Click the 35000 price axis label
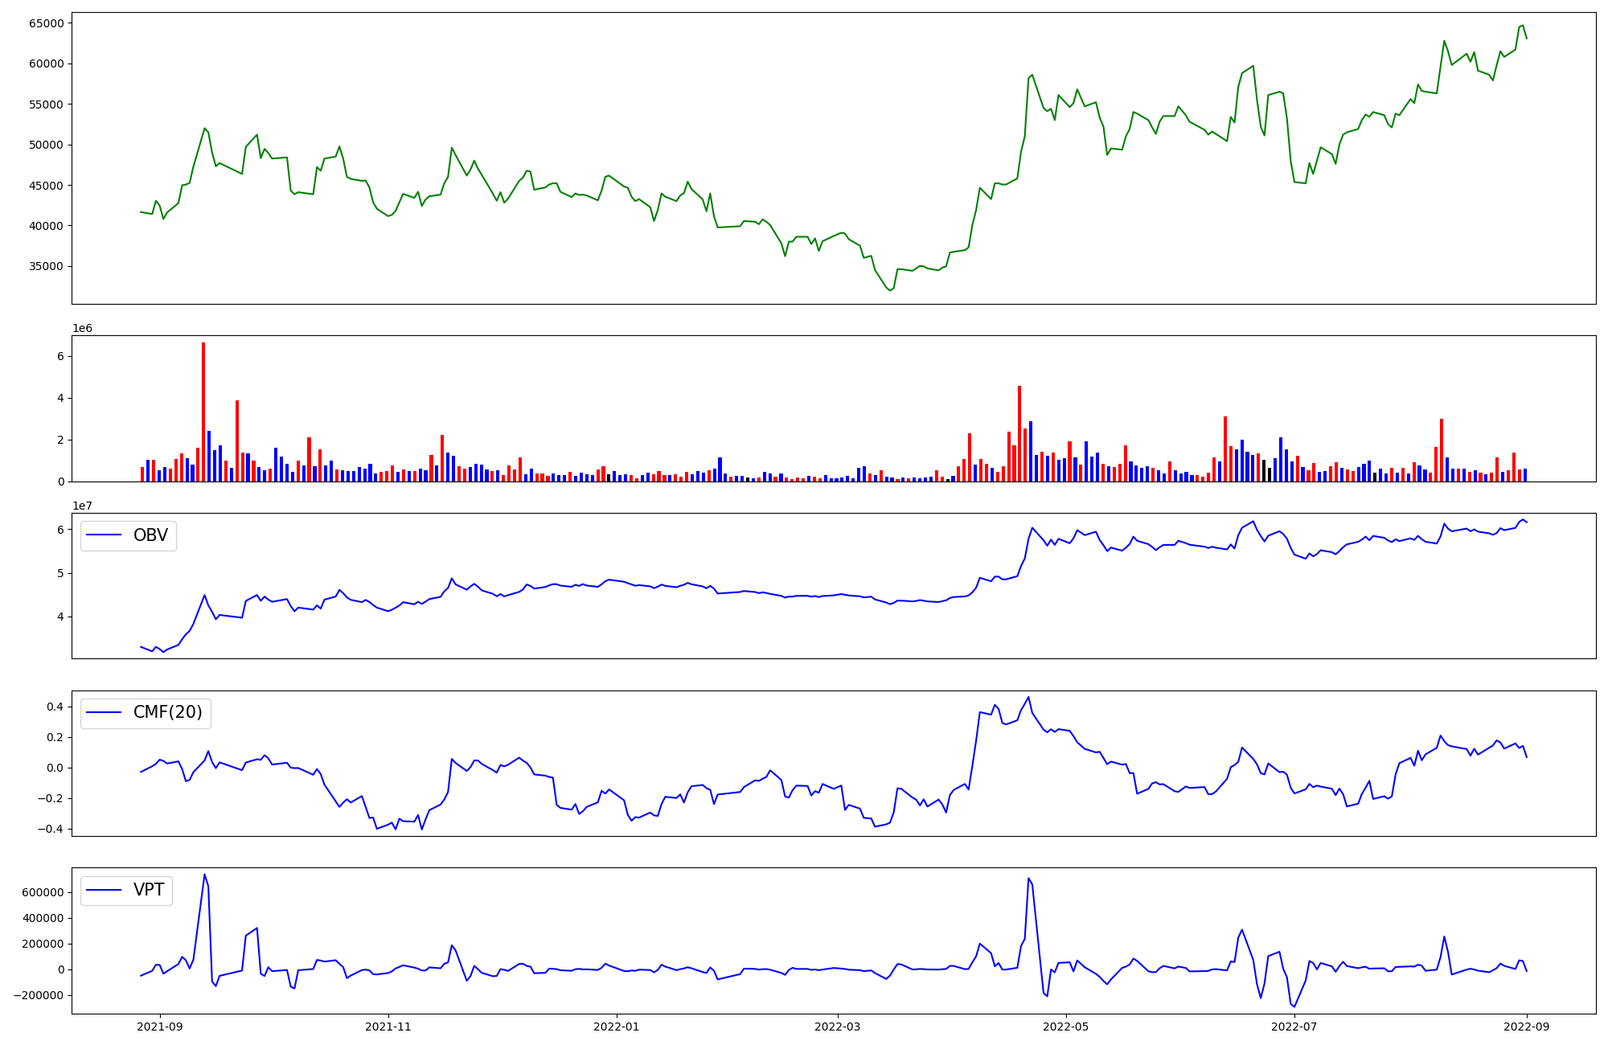Viewport: 1608px width, 1045px height. click(47, 266)
